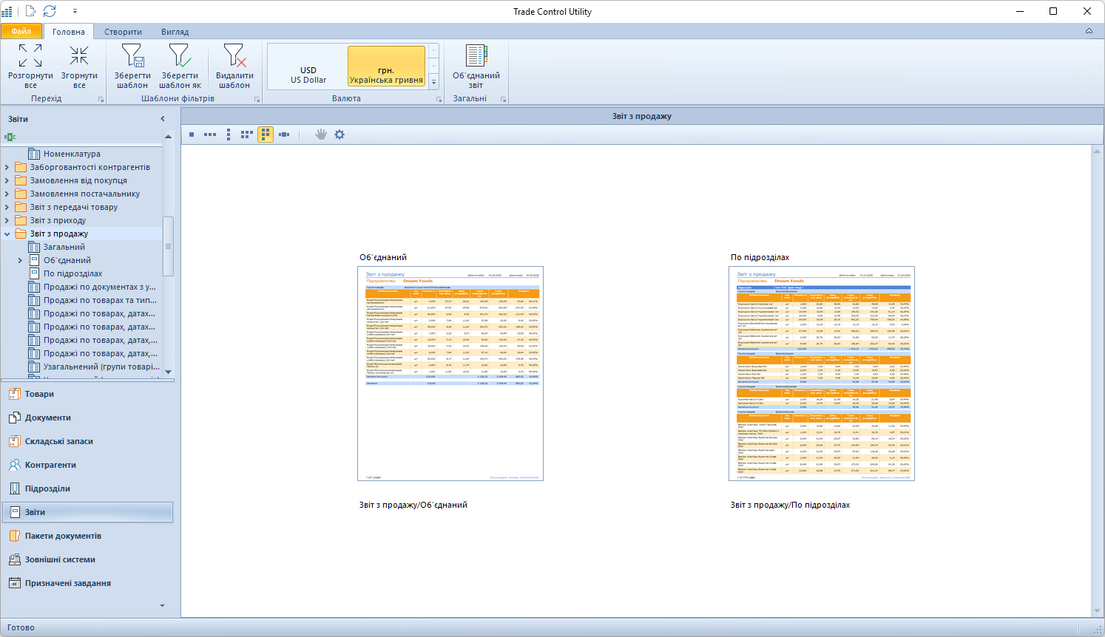
Task: Collapse the Звіт з продажу folder
Action: (7, 234)
